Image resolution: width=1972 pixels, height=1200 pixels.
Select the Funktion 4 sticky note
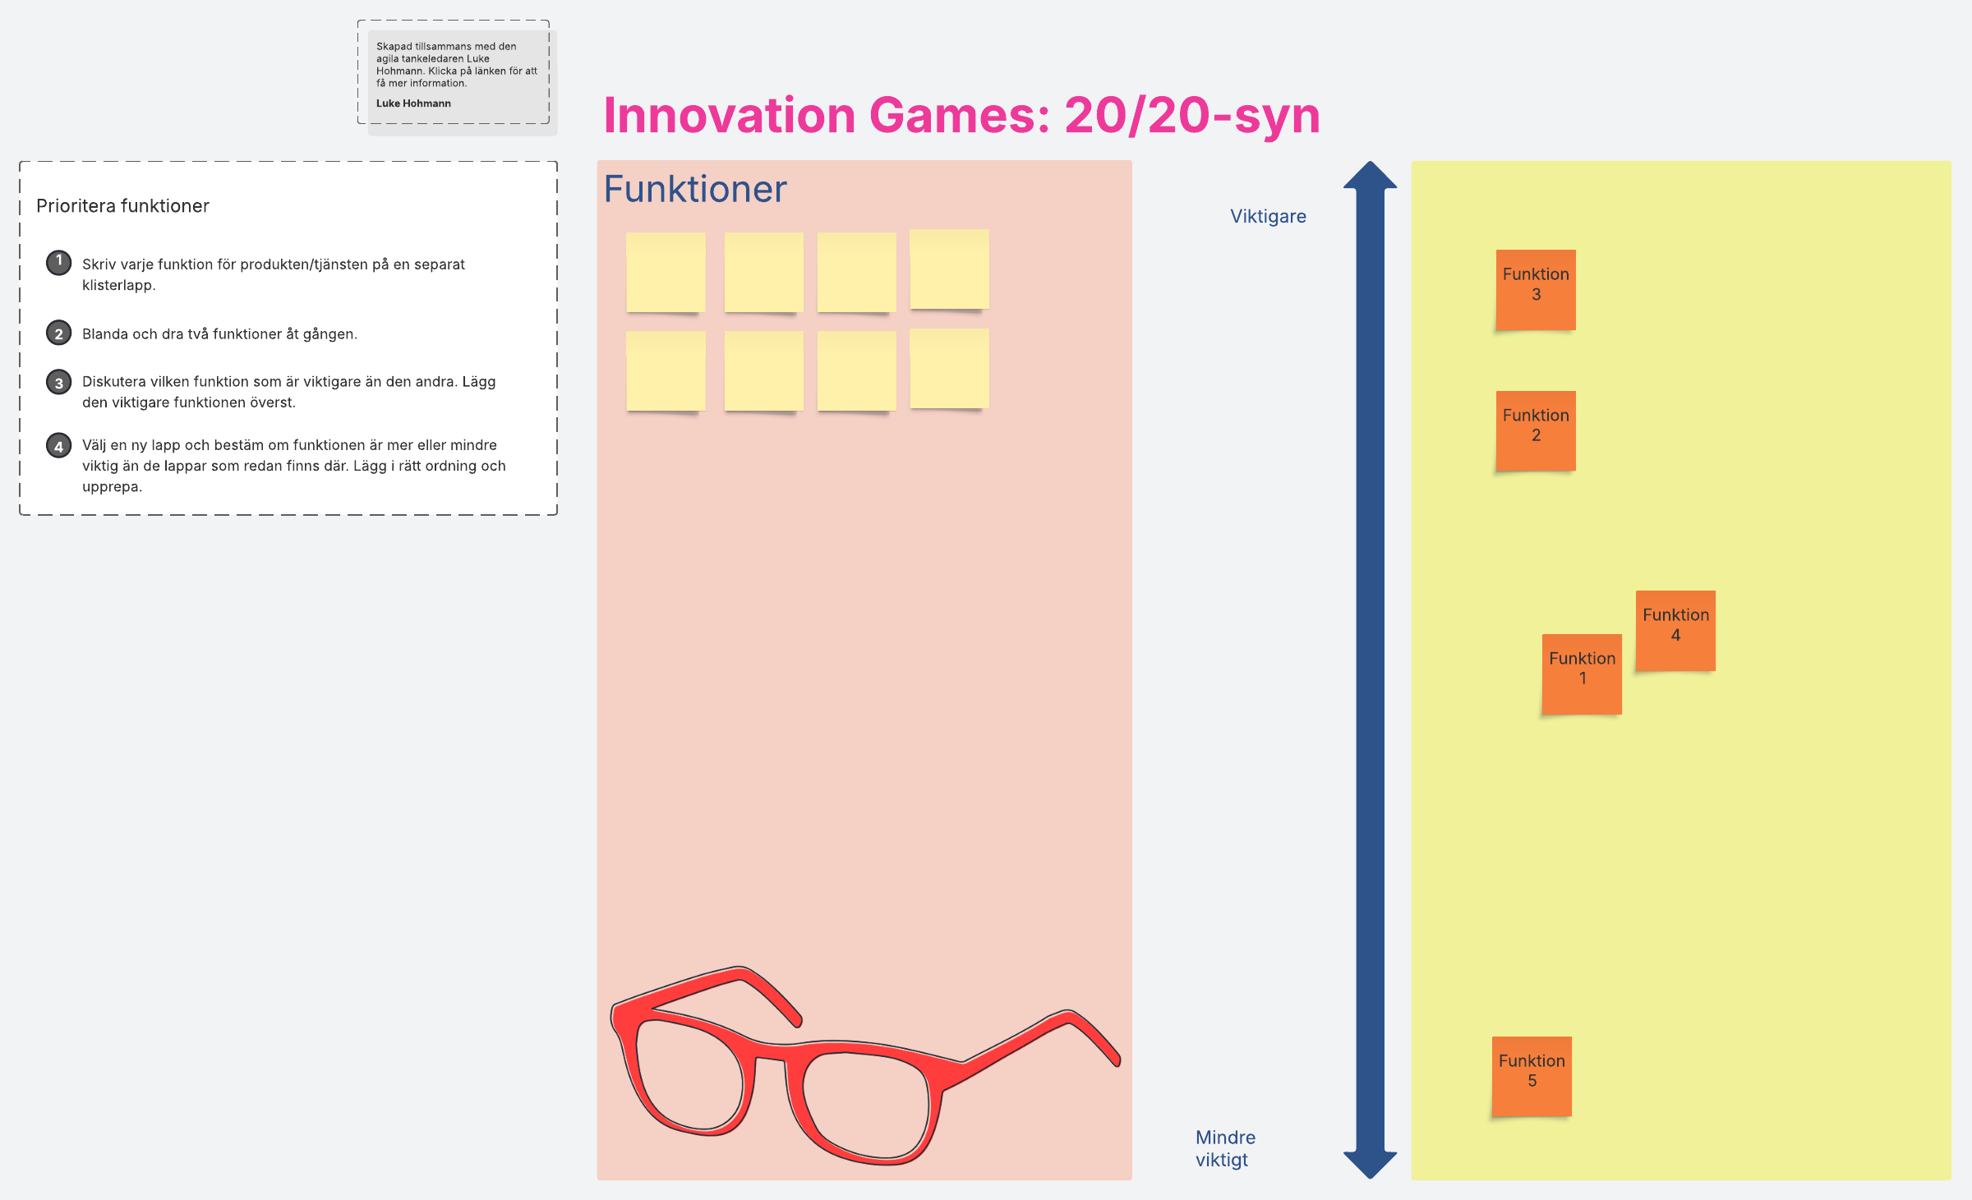pyautogui.click(x=1675, y=630)
